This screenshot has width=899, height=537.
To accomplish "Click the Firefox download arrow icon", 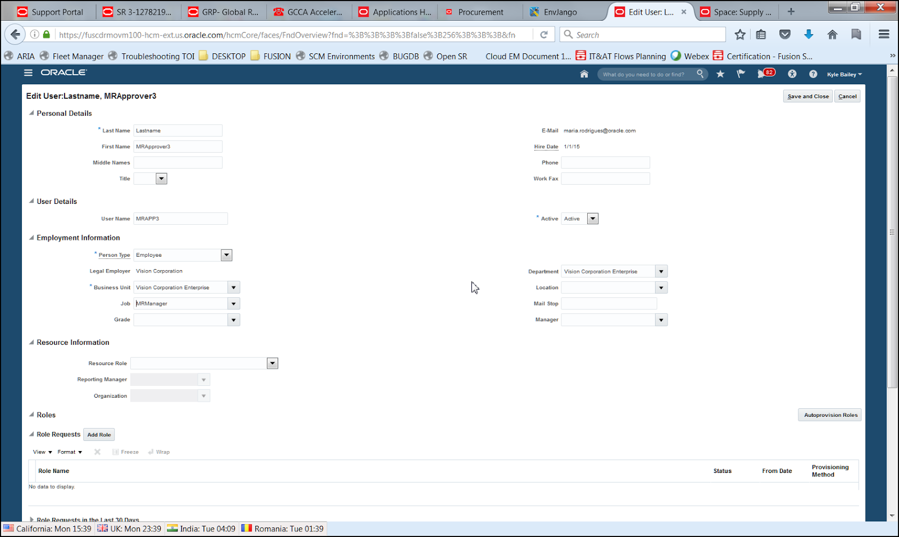I will (809, 34).
